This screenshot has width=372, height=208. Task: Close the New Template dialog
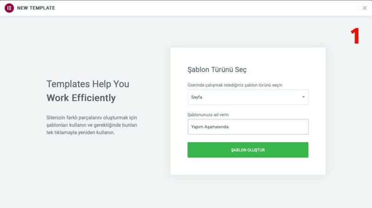(365, 8)
